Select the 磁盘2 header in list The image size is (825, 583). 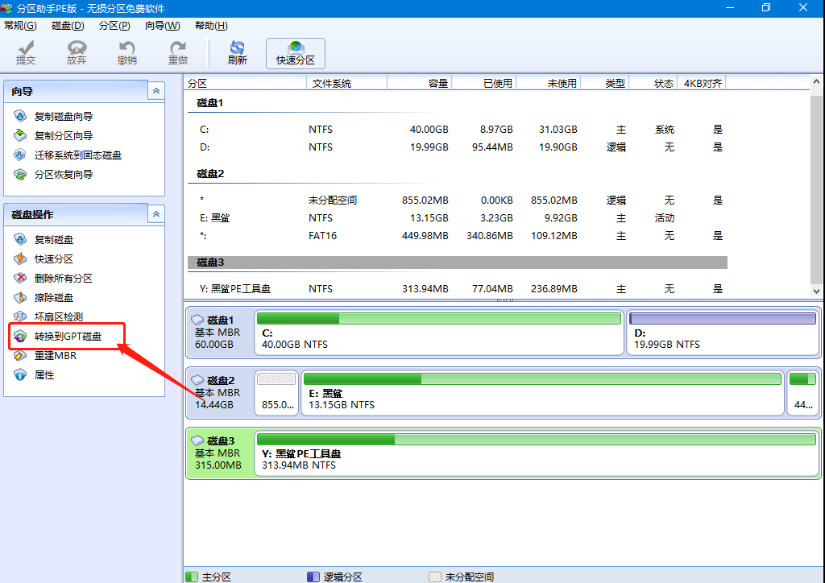[210, 173]
